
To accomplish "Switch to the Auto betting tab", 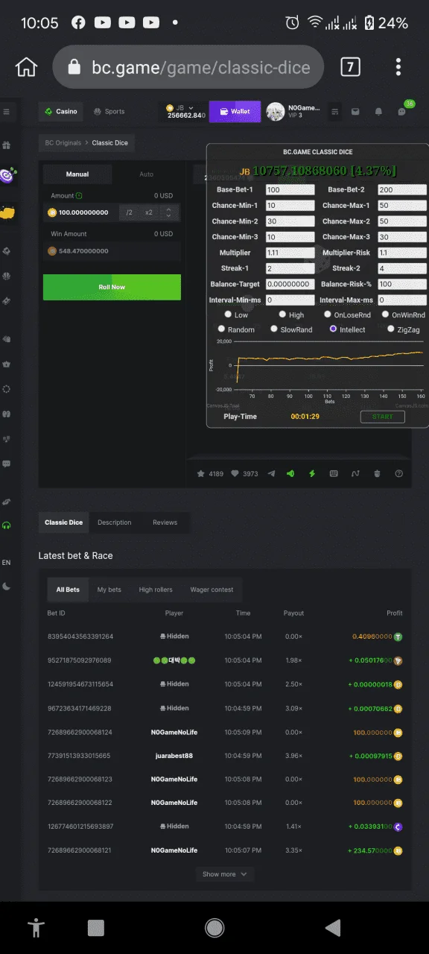I will click(147, 174).
